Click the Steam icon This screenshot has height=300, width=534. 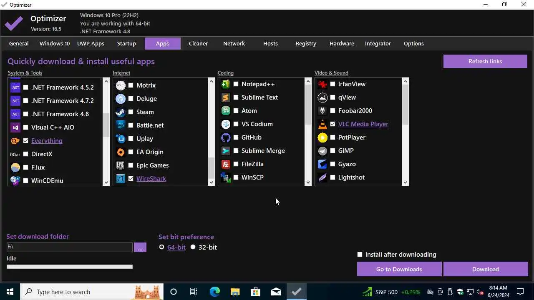click(x=121, y=112)
